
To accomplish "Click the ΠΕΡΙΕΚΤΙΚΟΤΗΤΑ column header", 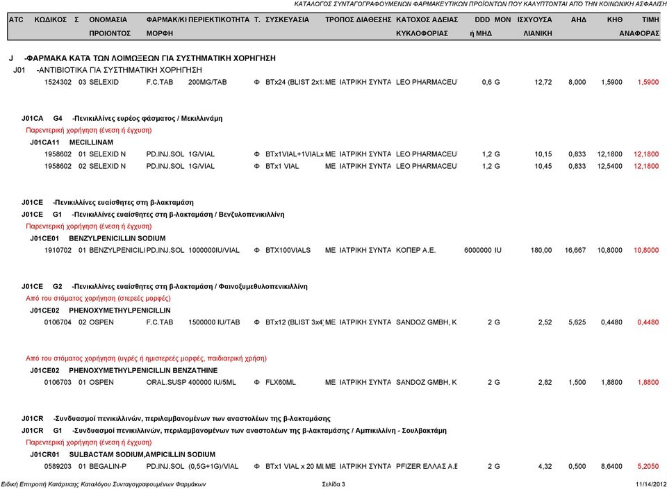I will click(x=219, y=19).
